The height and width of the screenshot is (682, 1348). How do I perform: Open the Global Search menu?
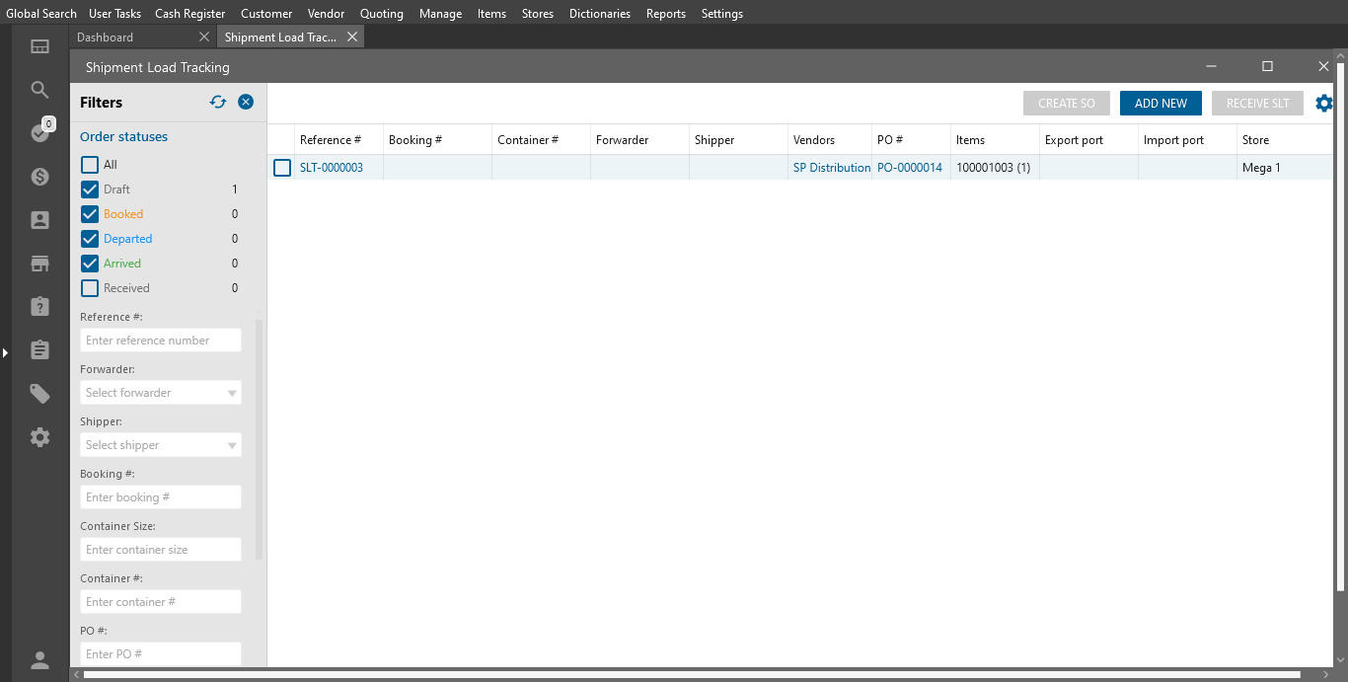tap(41, 14)
